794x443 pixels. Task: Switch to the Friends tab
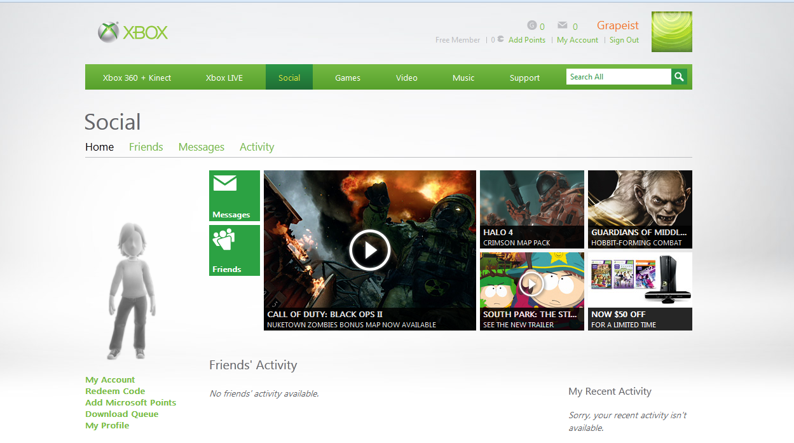[146, 147]
